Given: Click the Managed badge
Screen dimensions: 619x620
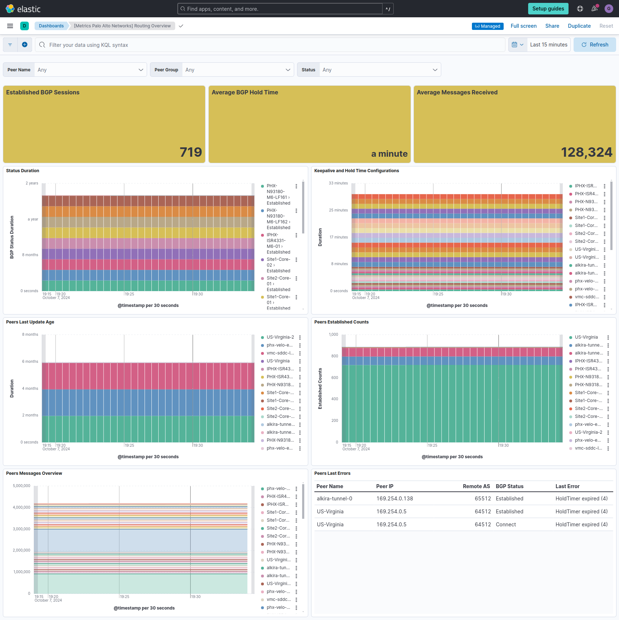Looking at the screenshot, I should pyautogui.click(x=488, y=26).
